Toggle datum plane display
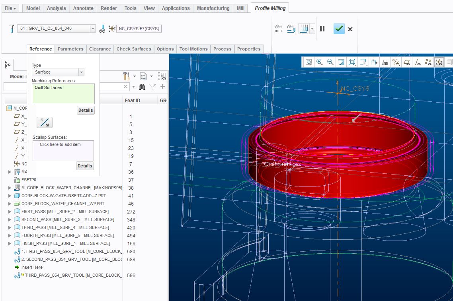Screen dimensions: 453x301 (x=407, y=62)
